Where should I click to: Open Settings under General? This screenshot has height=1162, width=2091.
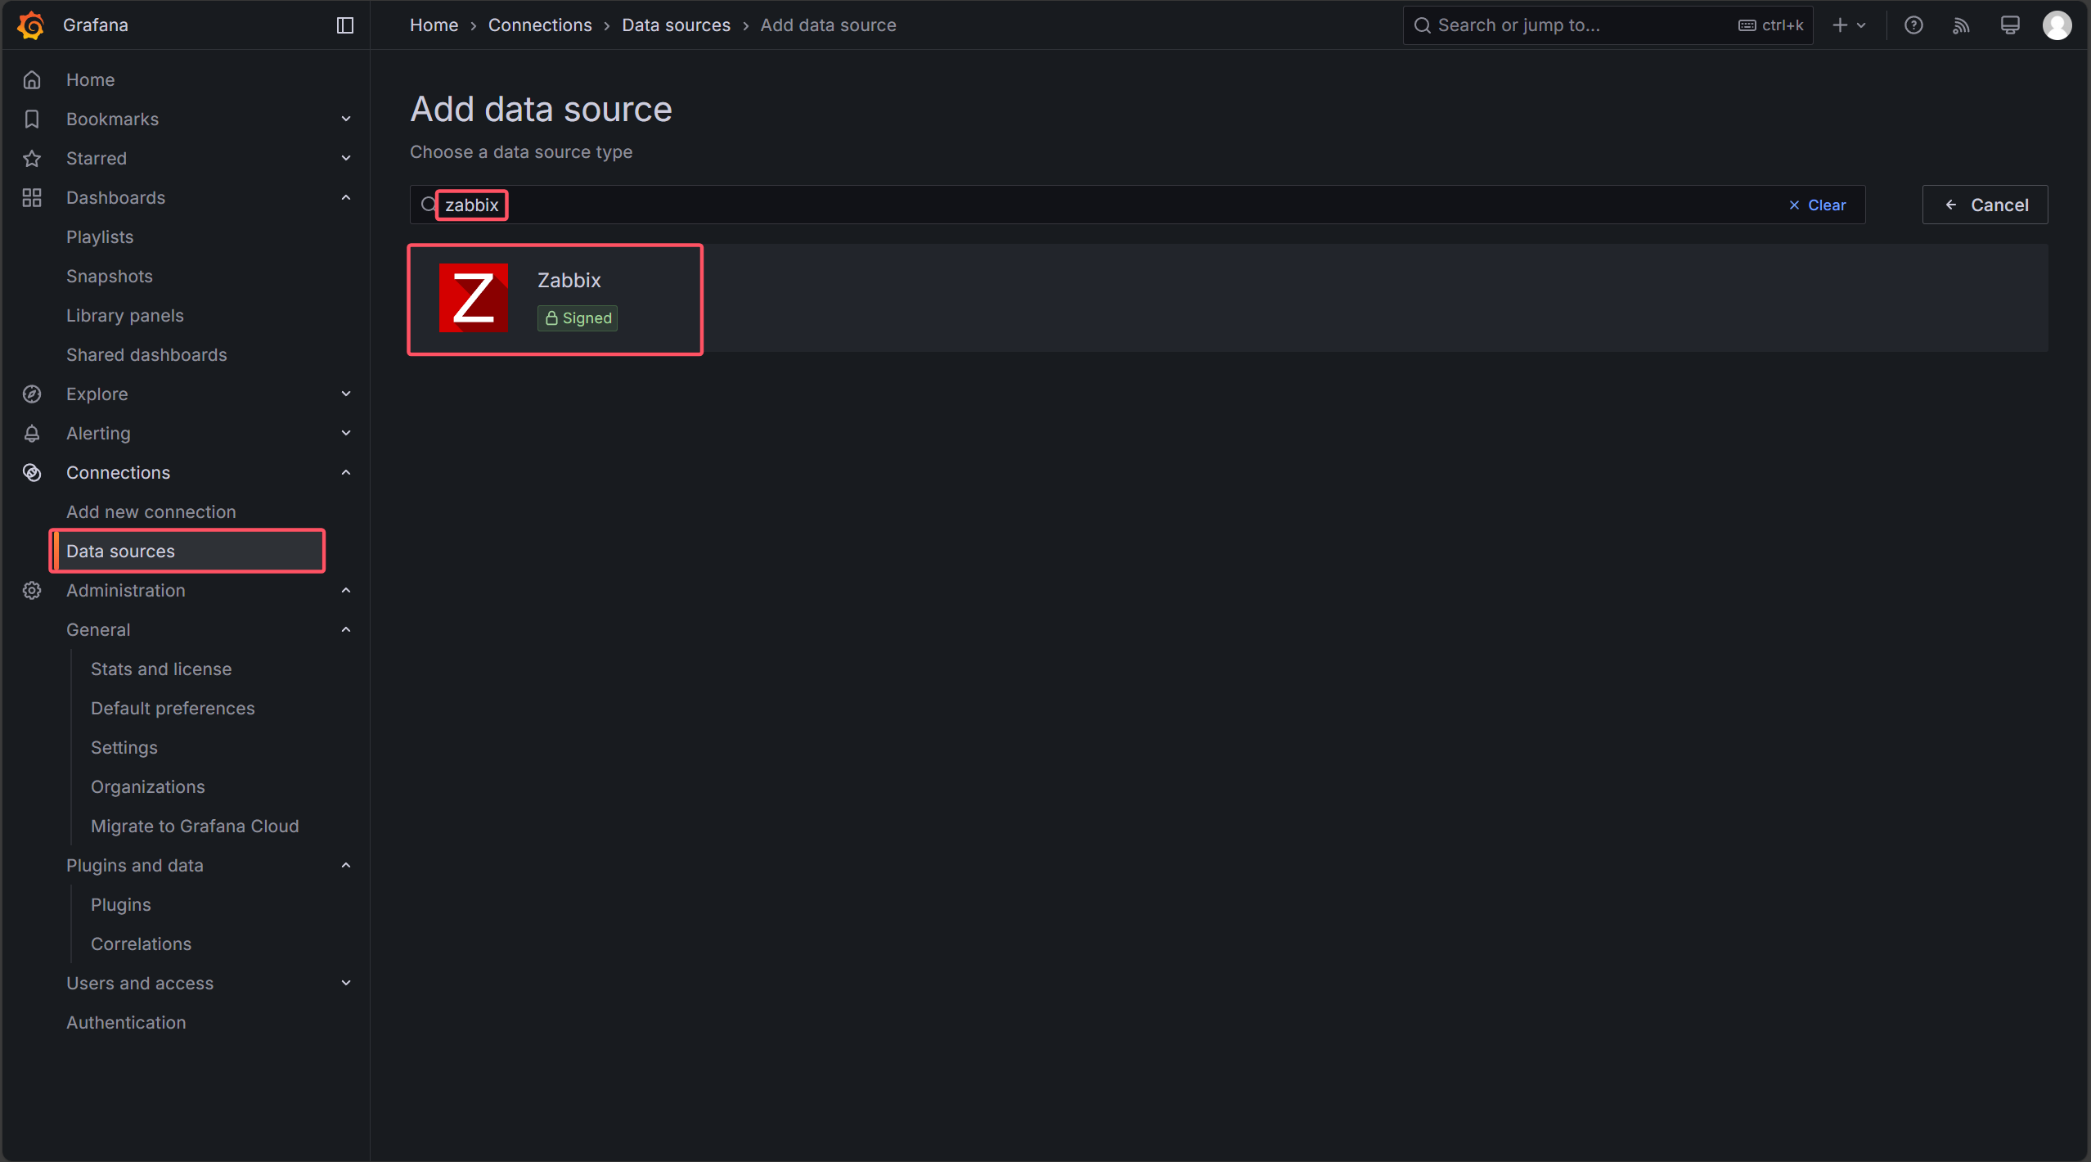pyautogui.click(x=124, y=747)
